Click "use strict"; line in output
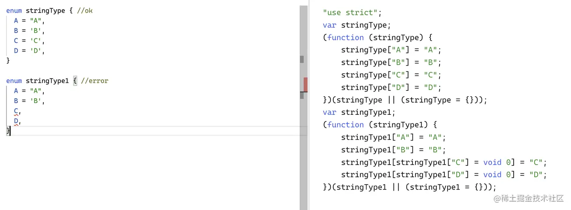This screenshot has width=571, height=210. pyautogui.click(x=352, y=12)
